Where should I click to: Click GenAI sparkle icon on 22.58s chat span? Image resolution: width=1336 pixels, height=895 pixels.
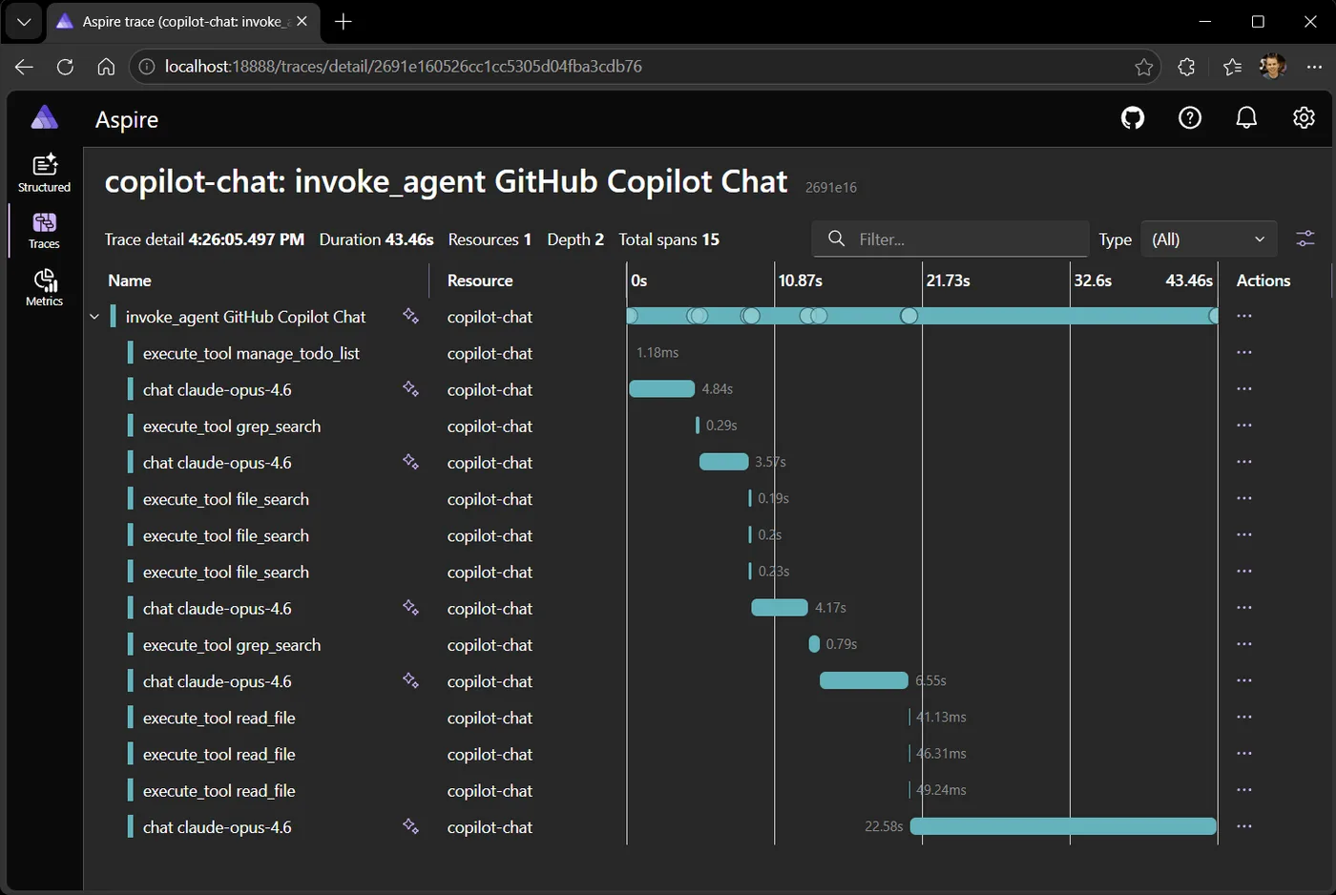(410, 826)
